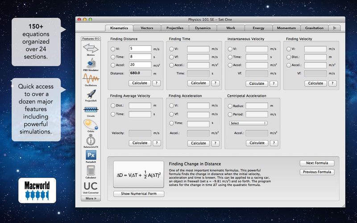
Task: Switch to the Projectiles tab
Action: [175, 28]
